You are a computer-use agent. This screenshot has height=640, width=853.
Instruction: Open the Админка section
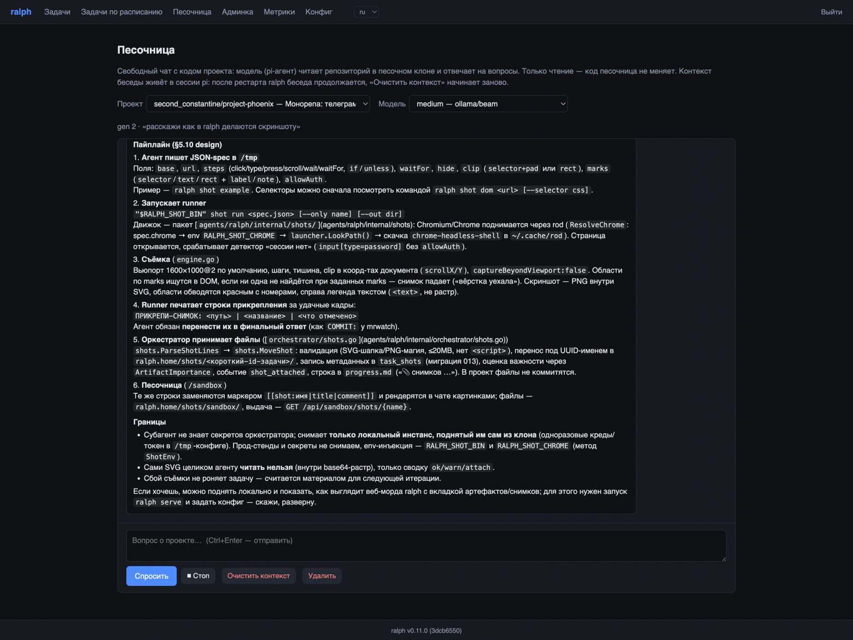(x=237, y=12)
